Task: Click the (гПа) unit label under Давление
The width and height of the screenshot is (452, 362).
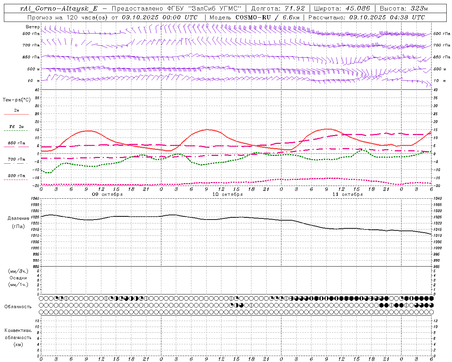Action: coord(18,227)
